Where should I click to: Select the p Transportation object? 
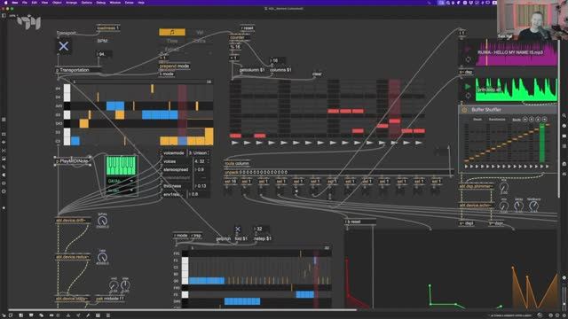tap(78, 70)
